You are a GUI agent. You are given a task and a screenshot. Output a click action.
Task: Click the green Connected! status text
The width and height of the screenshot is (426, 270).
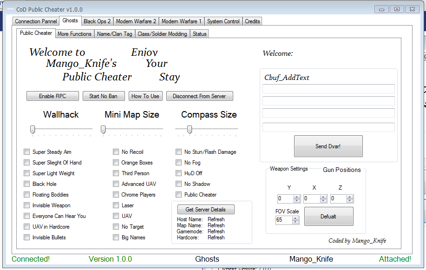[31, 259]
